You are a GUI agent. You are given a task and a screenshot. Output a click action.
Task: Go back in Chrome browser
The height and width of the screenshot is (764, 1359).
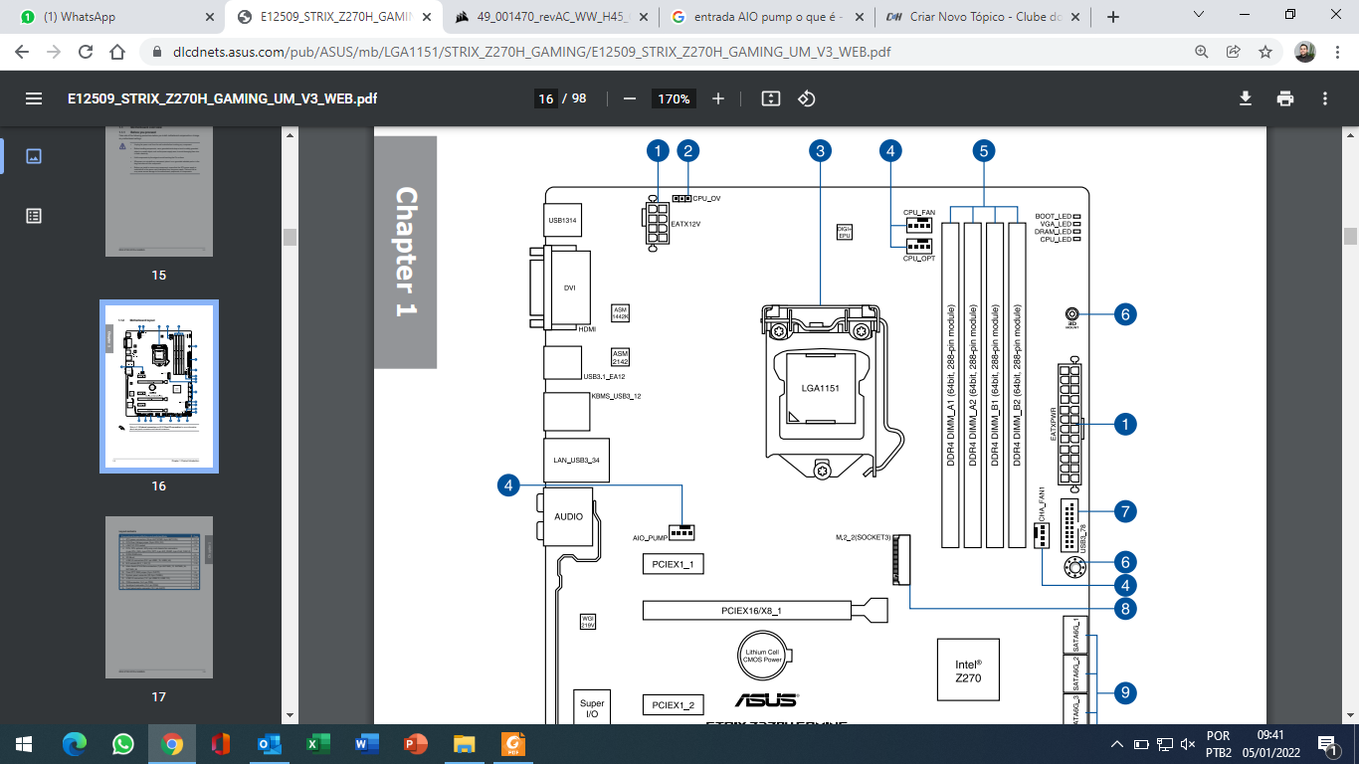click(22, 52)
